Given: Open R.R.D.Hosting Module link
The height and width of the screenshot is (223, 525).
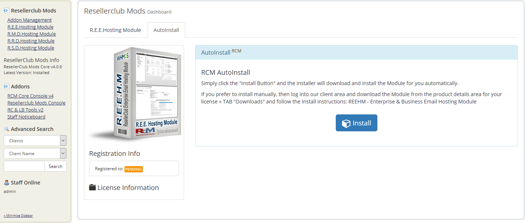Looking at the screenshot, I should point(31,41).
